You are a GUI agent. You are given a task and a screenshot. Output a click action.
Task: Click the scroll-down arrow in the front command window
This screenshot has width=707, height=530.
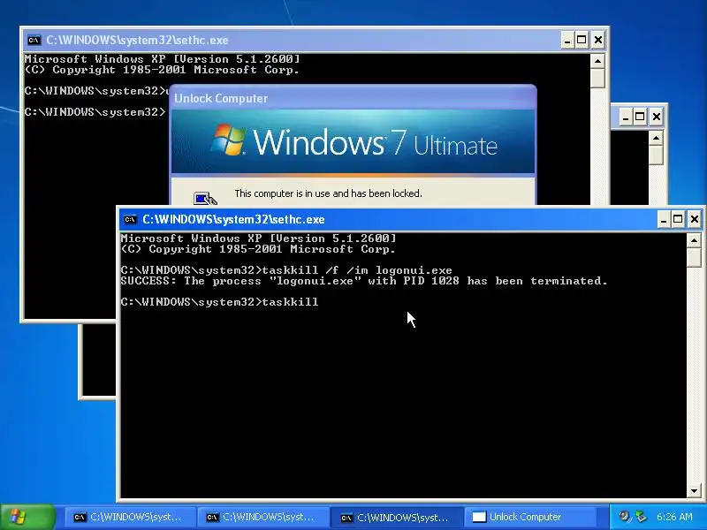[694, 491]
